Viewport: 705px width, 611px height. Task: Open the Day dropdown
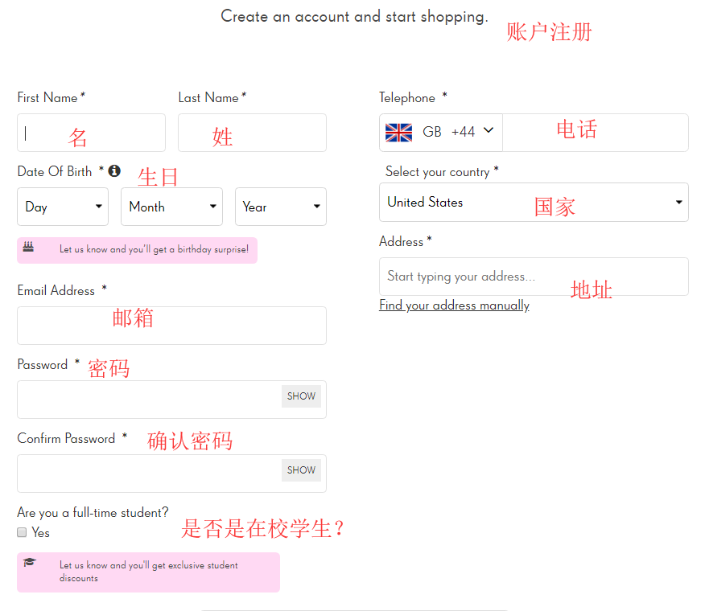[63, 207]
